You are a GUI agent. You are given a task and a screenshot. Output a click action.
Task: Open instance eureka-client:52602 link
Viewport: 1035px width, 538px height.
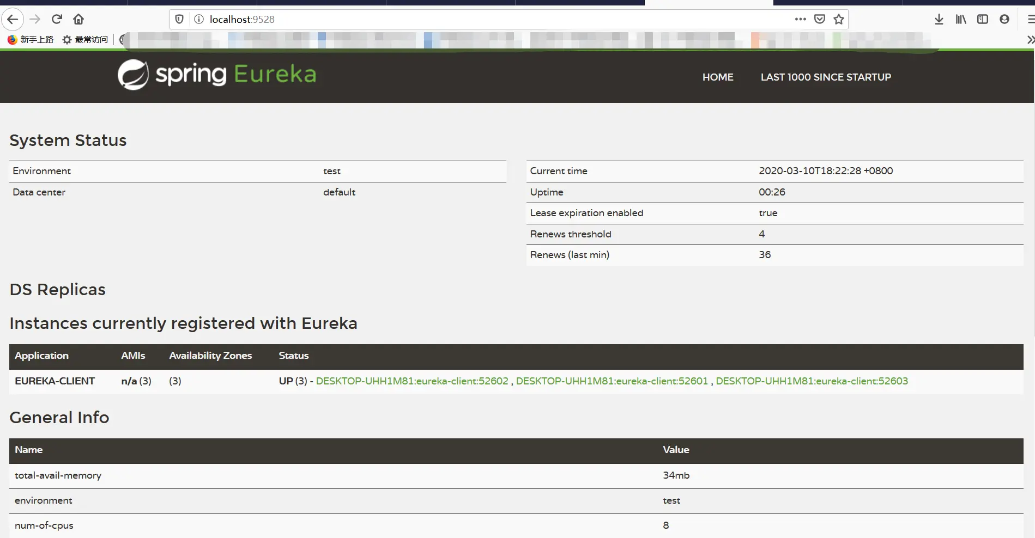412,381
